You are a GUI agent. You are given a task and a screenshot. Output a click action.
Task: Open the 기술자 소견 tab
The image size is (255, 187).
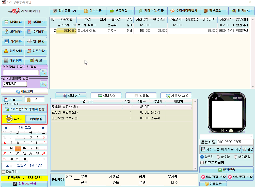coord(176,95)
